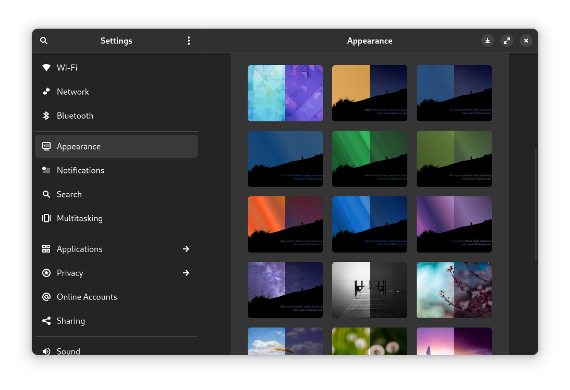This screenshot has width=570, height=390.
Task: Click the Search magnifier icon in list
Action: point(46,194)
